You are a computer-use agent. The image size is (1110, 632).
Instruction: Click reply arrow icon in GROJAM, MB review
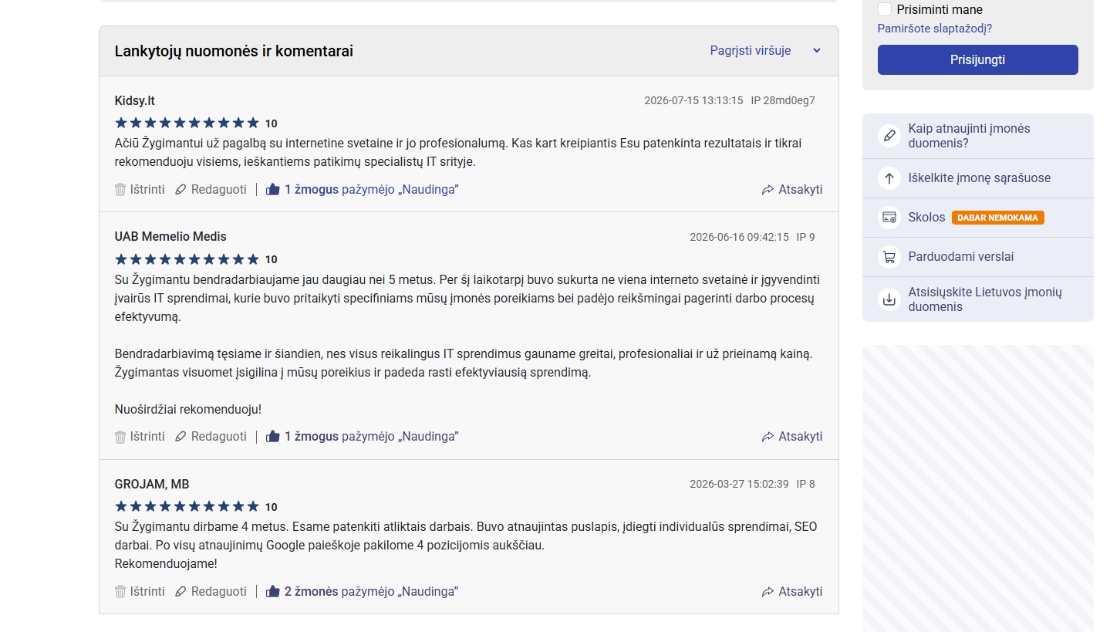[768, 591]
